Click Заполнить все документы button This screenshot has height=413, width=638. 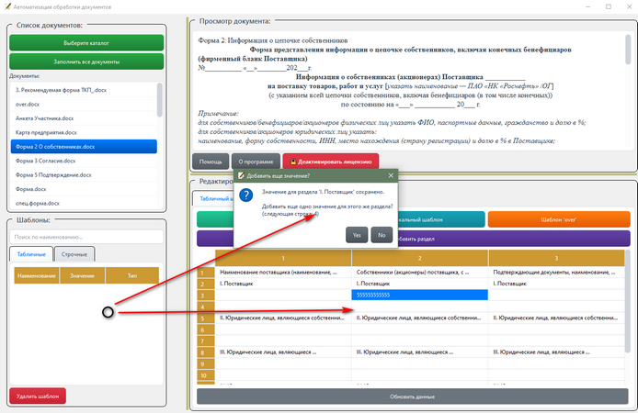point(86,61)
